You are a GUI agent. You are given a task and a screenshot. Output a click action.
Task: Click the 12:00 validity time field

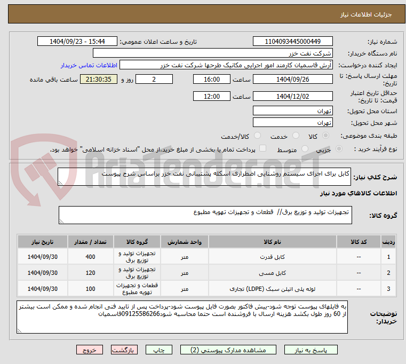click(212, 96)
